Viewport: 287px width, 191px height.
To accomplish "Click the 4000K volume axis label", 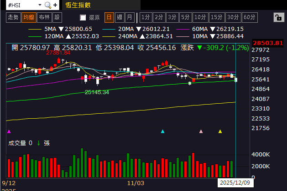I will click(261, 155).
